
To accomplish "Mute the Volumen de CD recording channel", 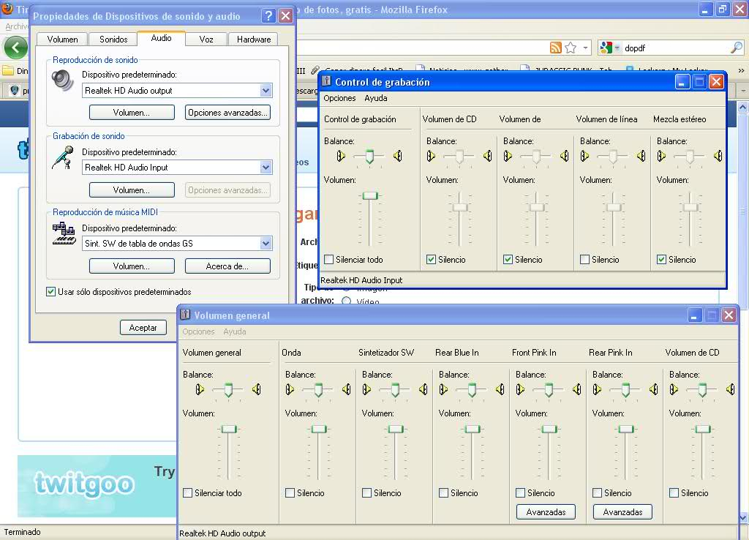I will [x=432, y=260].
